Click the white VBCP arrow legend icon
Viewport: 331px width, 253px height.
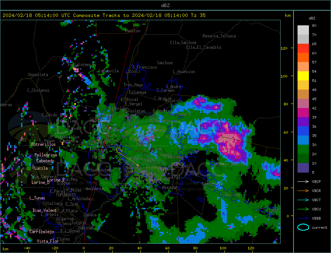pyautogui.click(x=303, y=181)
